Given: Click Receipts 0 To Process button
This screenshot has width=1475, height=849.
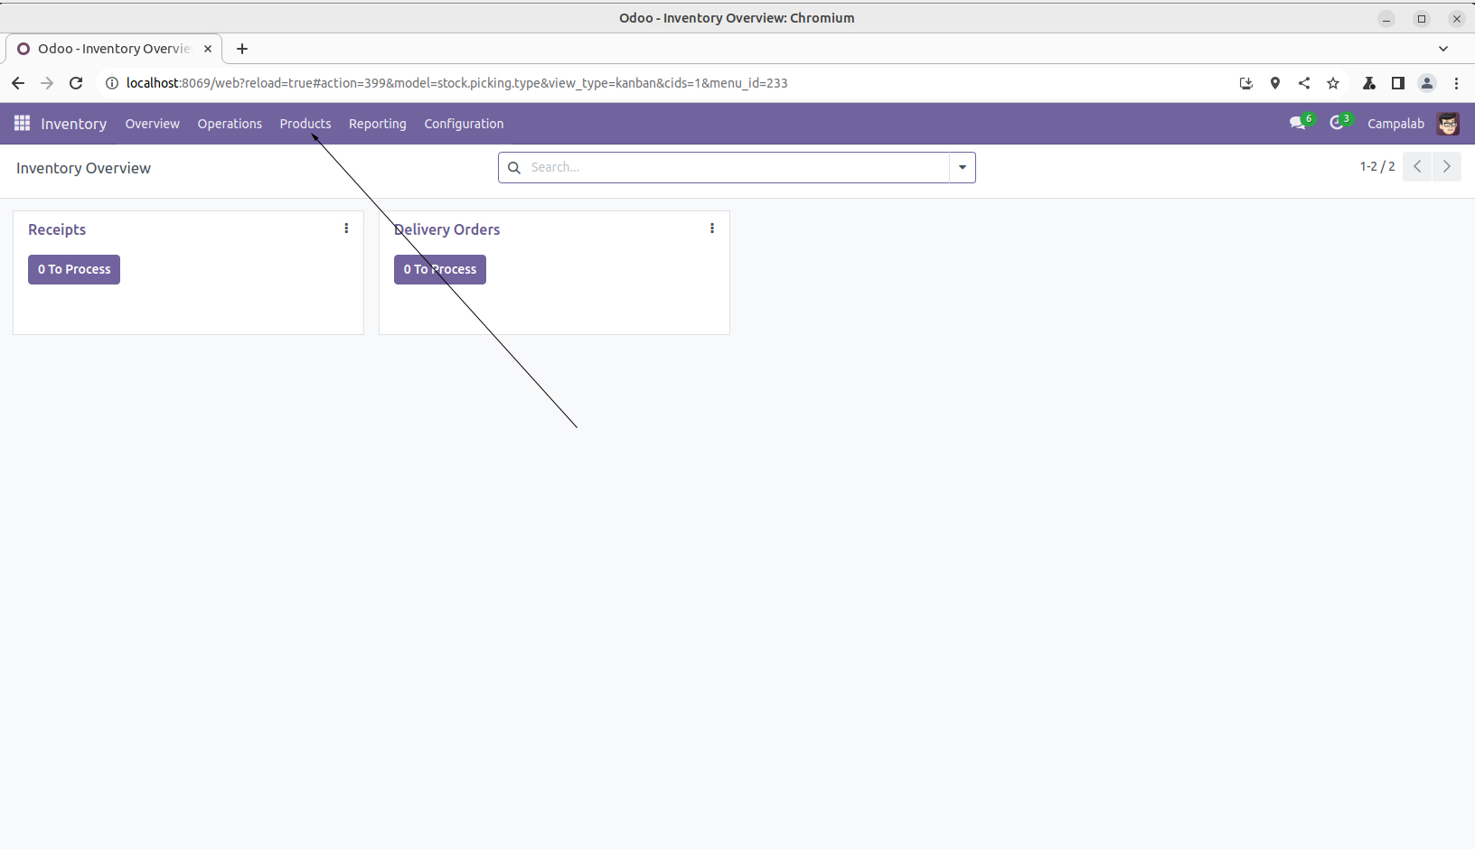Looking at the screenshot, I should 74,269.
